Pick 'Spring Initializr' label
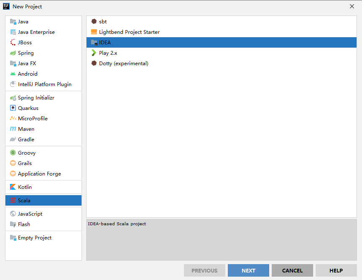This screenshot has width=362, height=280. tap(36, 98)
